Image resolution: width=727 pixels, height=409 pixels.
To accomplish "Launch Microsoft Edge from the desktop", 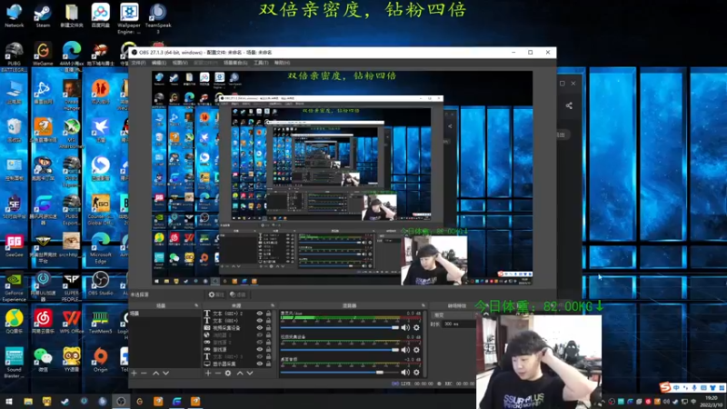I will tap(100, 248).
